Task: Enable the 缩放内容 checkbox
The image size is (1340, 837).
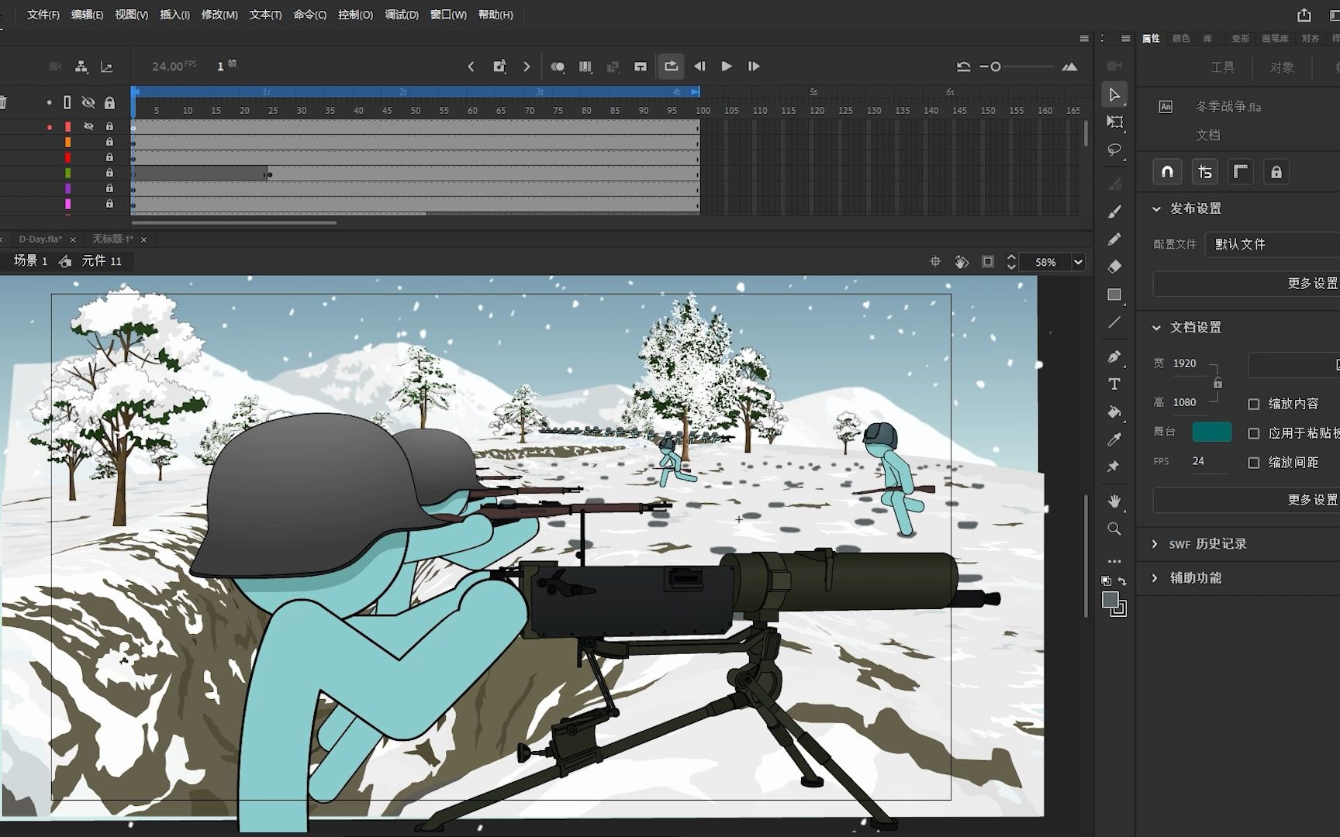Action: (x=1254, y=404)
